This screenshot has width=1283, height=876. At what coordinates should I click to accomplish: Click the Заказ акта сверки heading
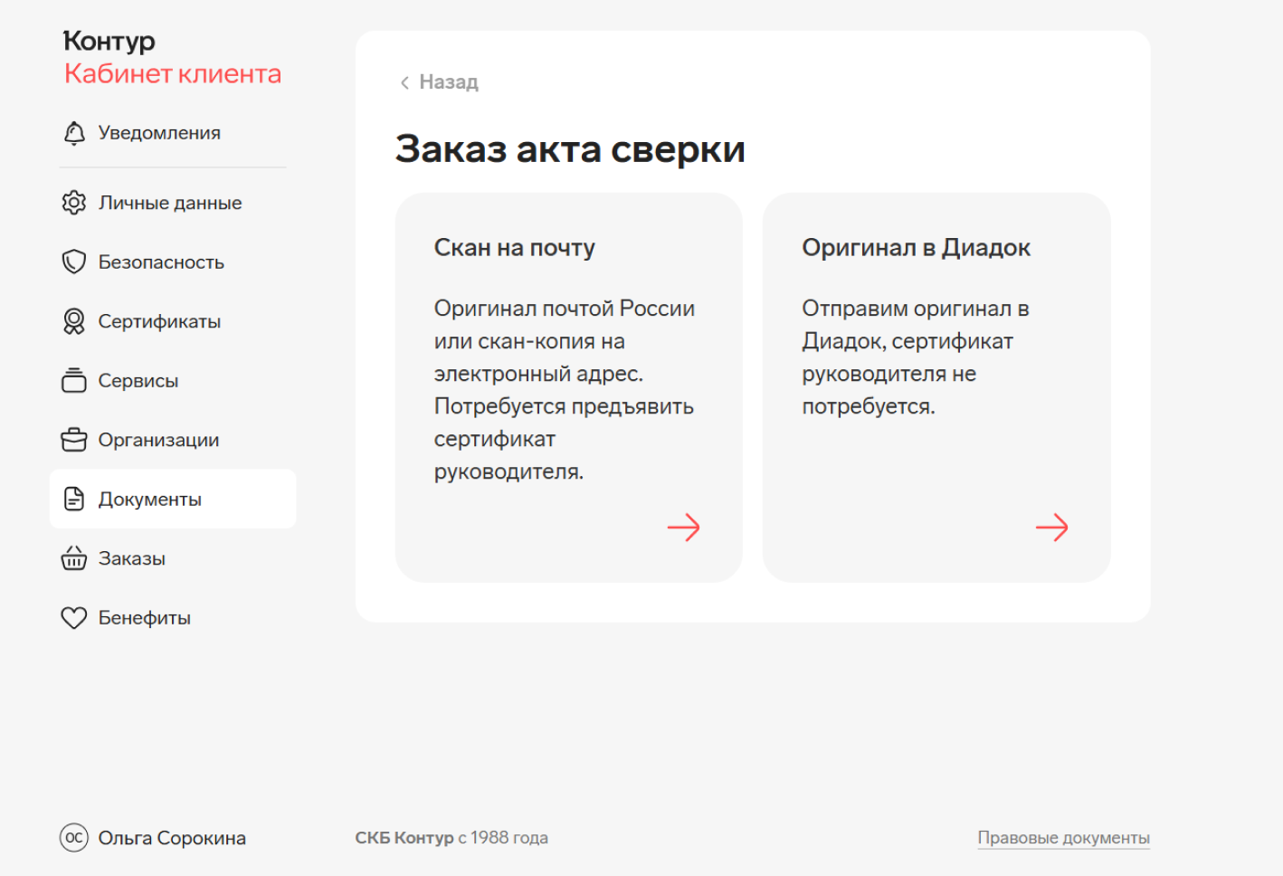570,148
